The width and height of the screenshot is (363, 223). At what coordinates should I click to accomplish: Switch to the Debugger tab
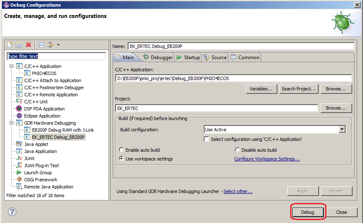[158, 58]
